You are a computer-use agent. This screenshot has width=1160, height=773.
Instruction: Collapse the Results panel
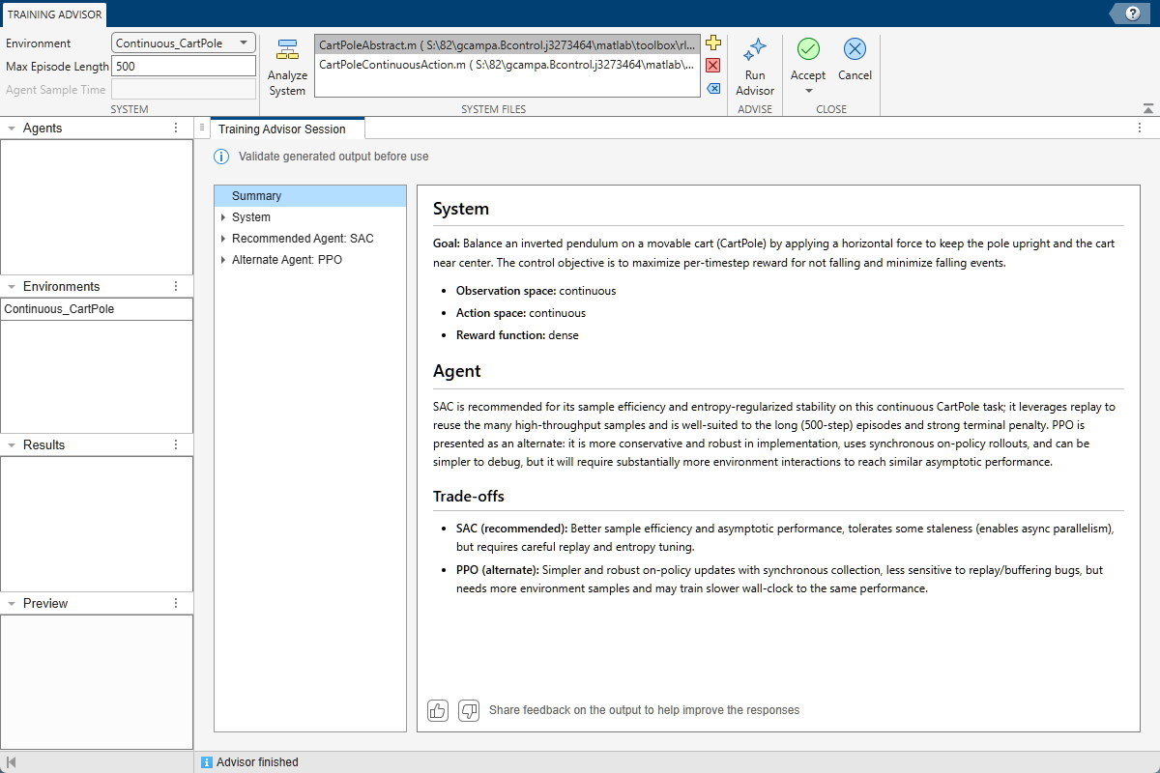tap(11, 444)
